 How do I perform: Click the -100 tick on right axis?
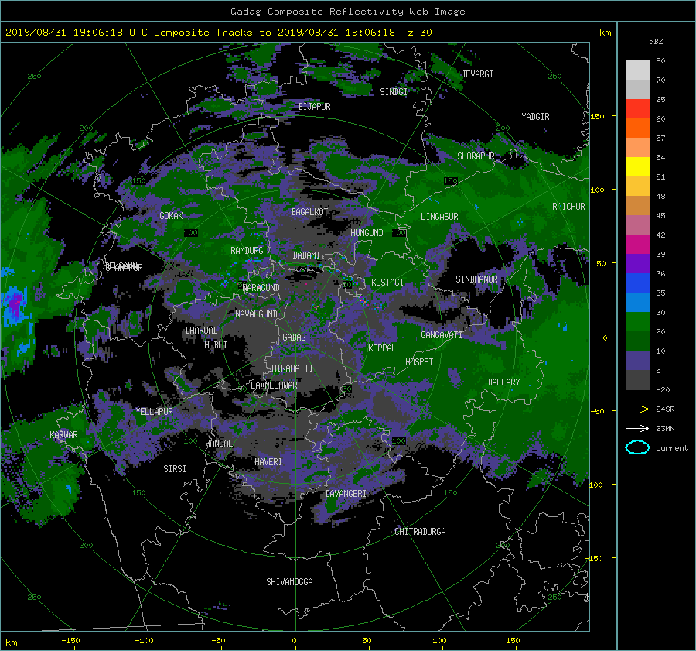(x=595, y=485)
